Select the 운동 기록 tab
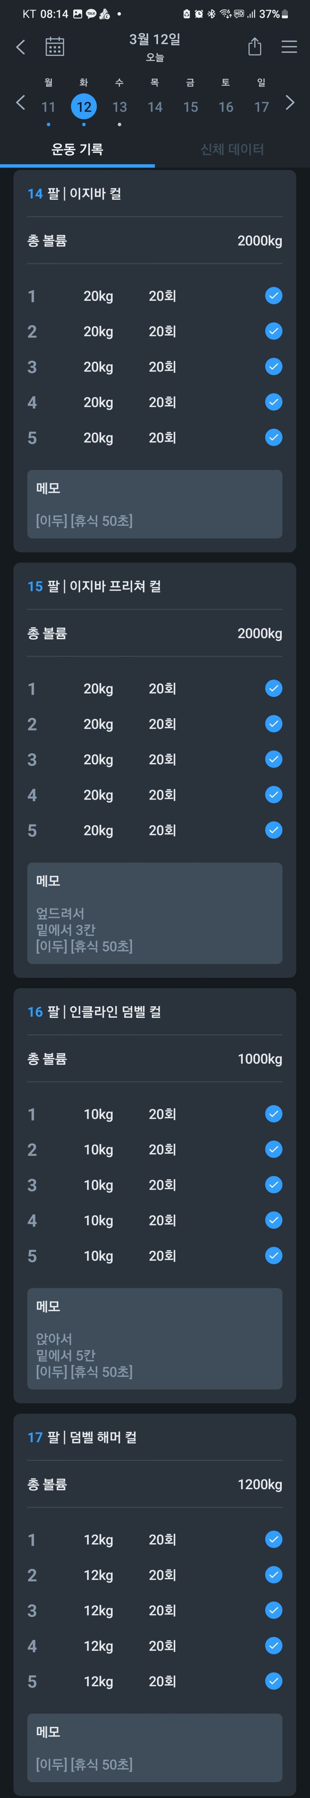This screenshot has height=1798, width=310. [x=77, y=149]
